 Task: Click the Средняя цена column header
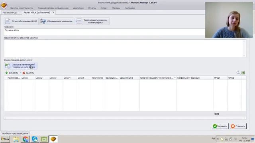click(x=129, y=78)
